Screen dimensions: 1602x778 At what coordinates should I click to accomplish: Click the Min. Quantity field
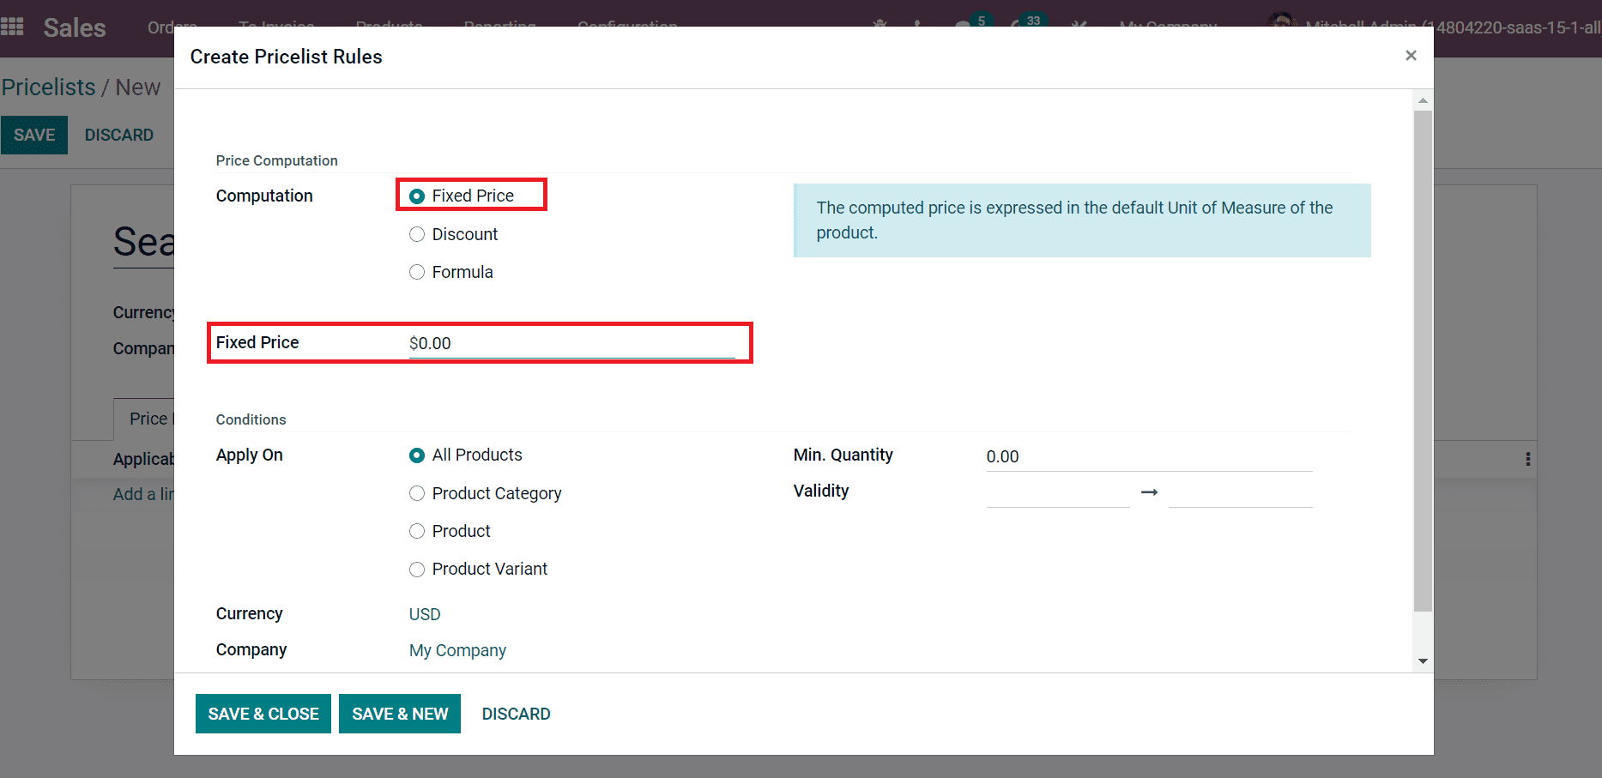(x=1149, y=456)
